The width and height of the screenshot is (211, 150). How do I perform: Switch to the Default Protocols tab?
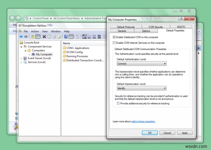tap(126, 27)
